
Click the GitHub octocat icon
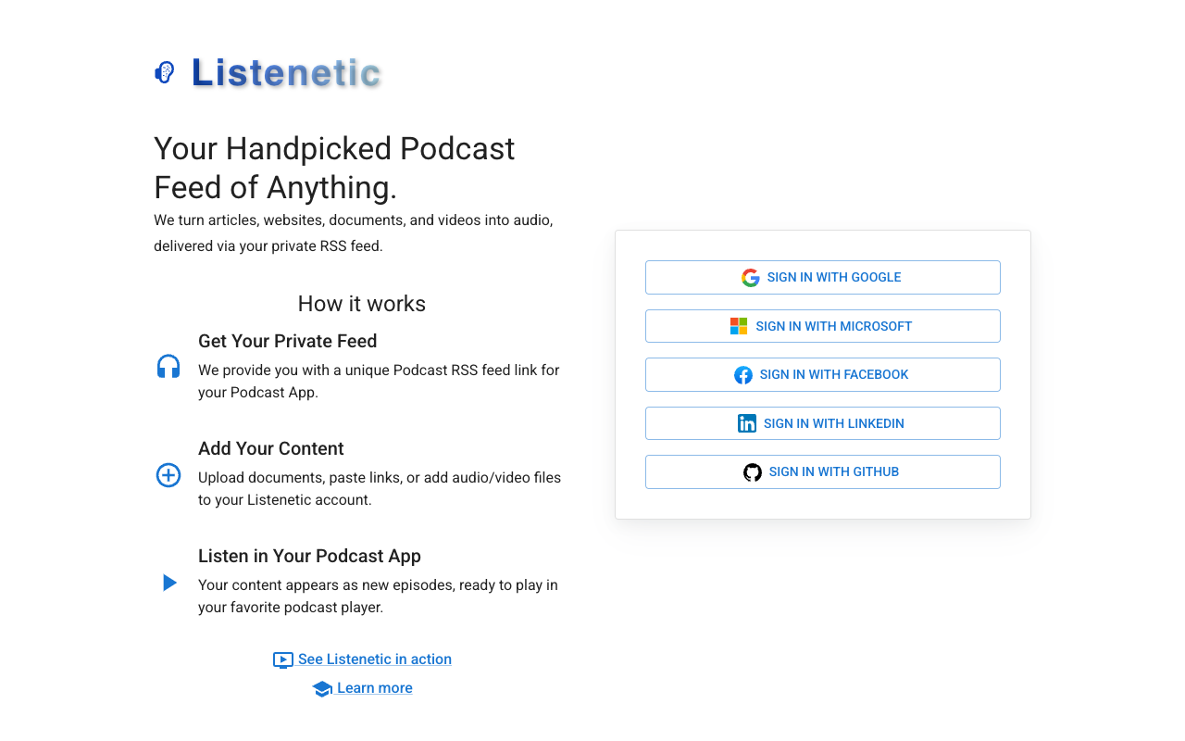[x=752, y=471]
